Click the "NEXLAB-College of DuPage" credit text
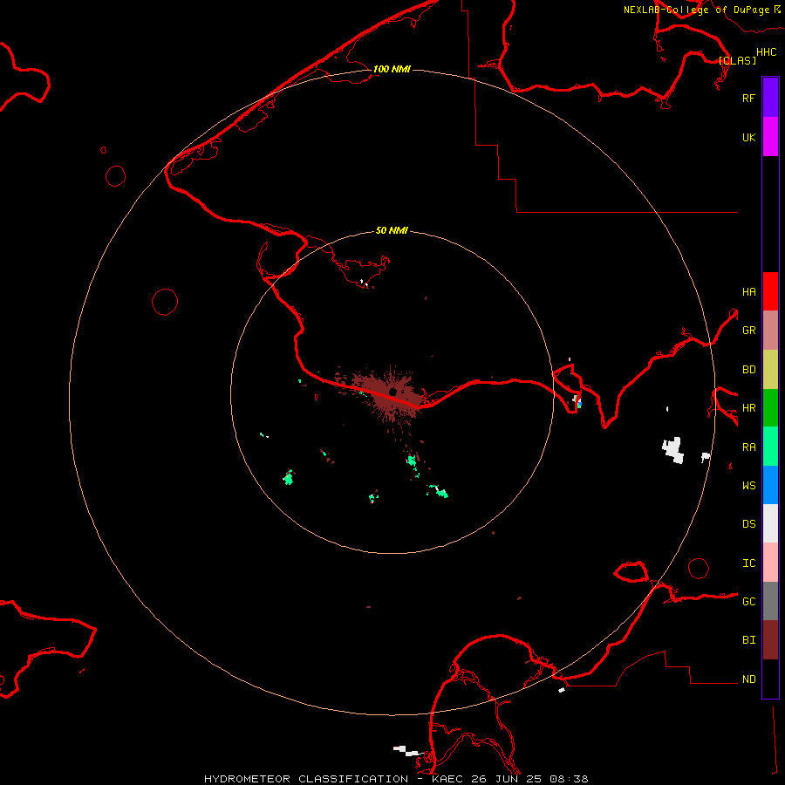Image resolution: width=785 pixels, height=785 pixels. pos(696,10)
